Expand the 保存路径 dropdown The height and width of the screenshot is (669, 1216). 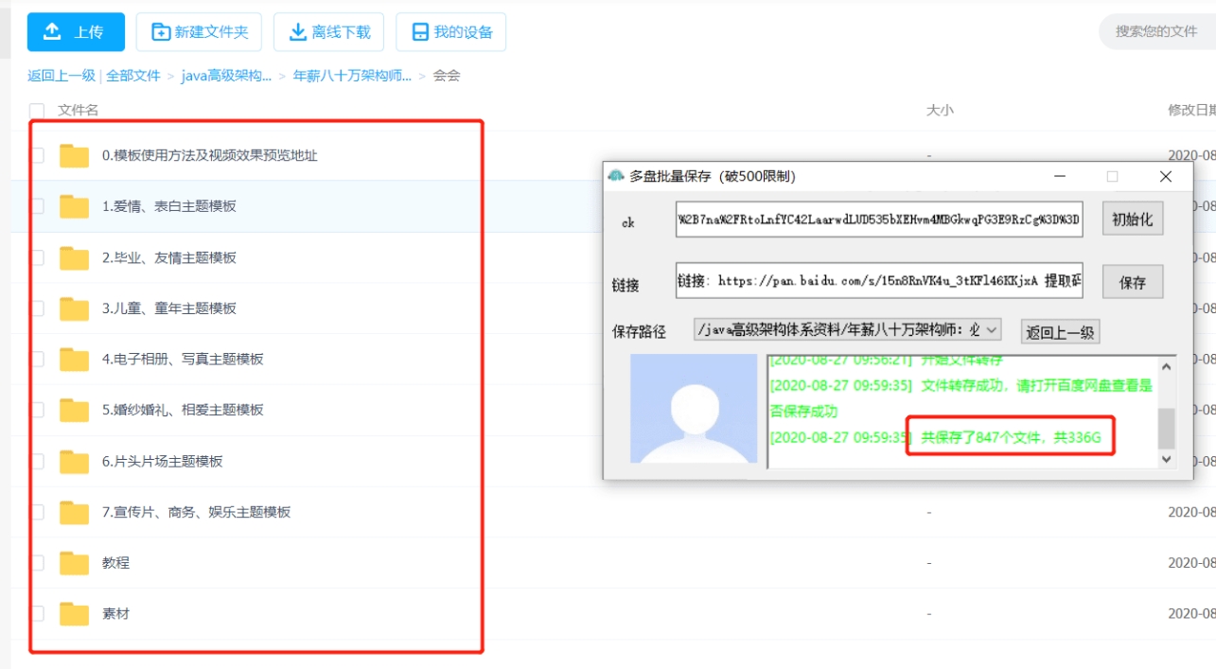coord(991,330)
